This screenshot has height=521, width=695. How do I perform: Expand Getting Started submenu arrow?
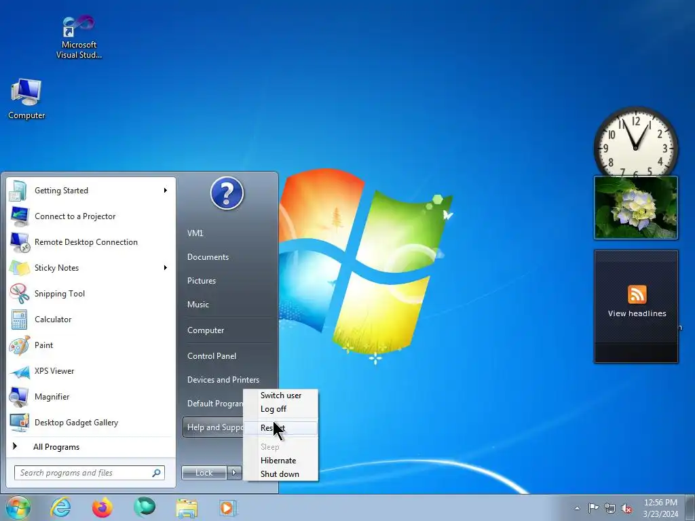pos(166,191)
